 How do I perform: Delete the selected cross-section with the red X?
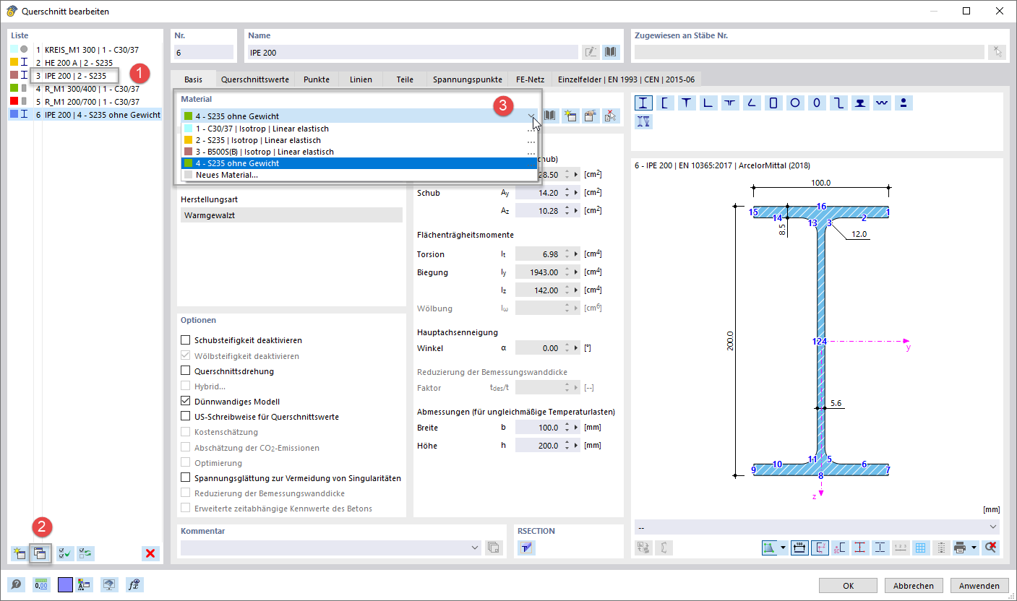tap(150, 553)
